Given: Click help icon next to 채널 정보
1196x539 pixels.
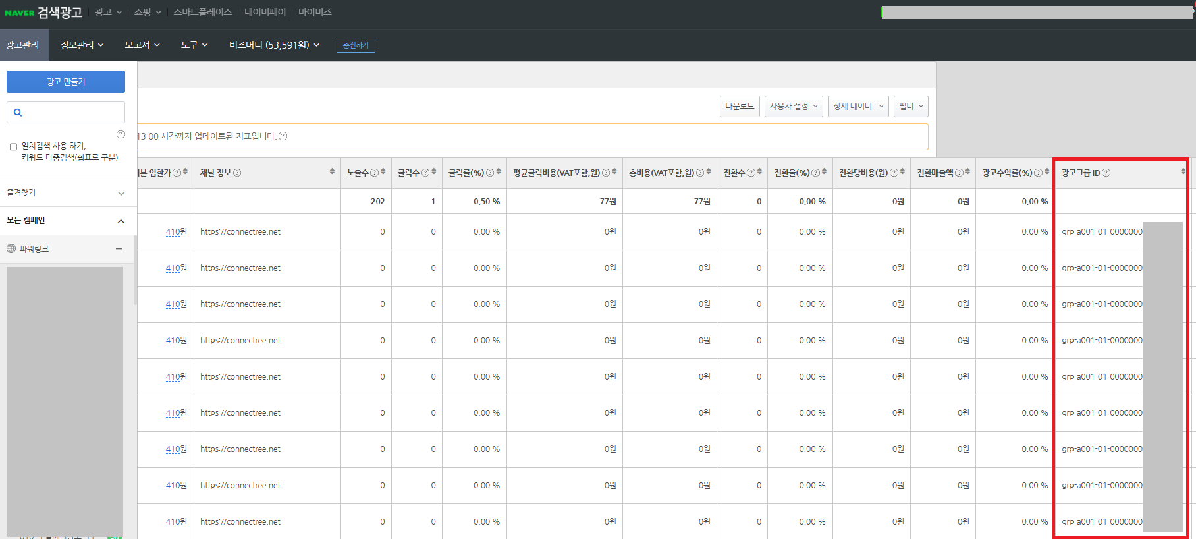Looking at the screenshot, I should (x=237, y=173).
